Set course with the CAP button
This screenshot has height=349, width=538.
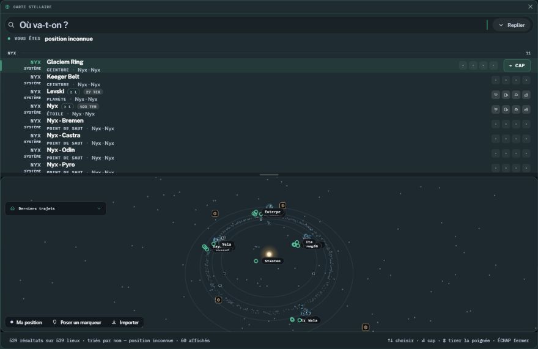pyautogui.click(x=517, y=65)
